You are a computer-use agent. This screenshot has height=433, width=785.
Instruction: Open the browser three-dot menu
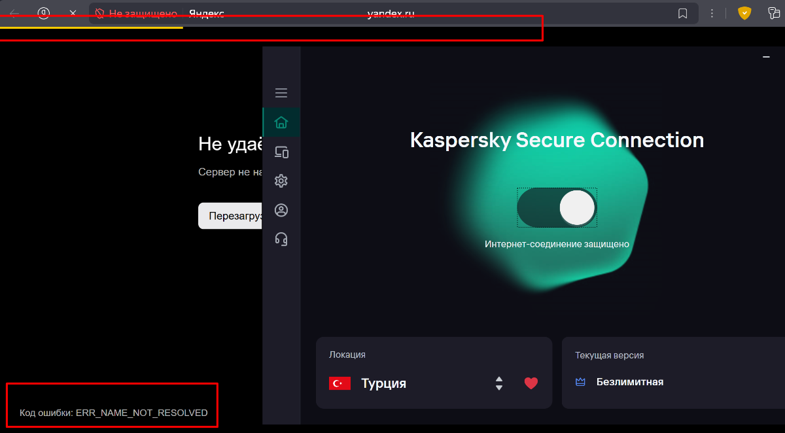pyautogui.click(x=711, y=13)
